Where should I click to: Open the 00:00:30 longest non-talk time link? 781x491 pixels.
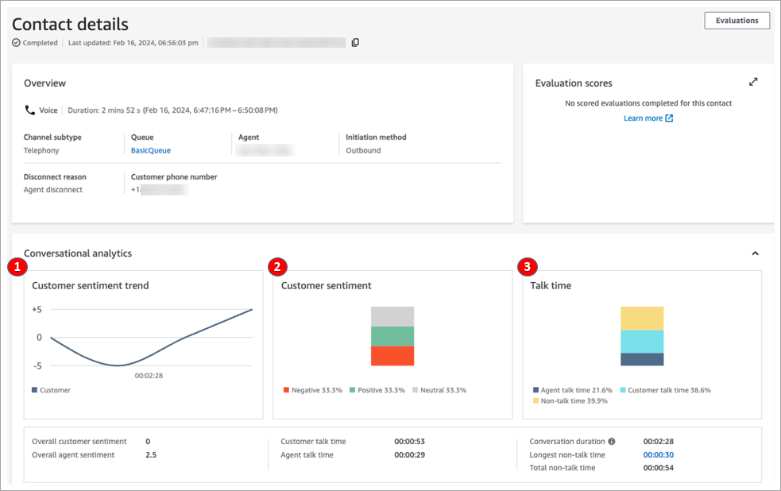pyautogui.click(x=659, y=454)
